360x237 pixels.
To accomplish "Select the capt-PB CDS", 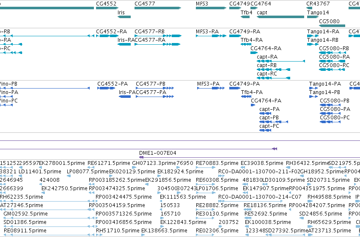I will (274, 122).
